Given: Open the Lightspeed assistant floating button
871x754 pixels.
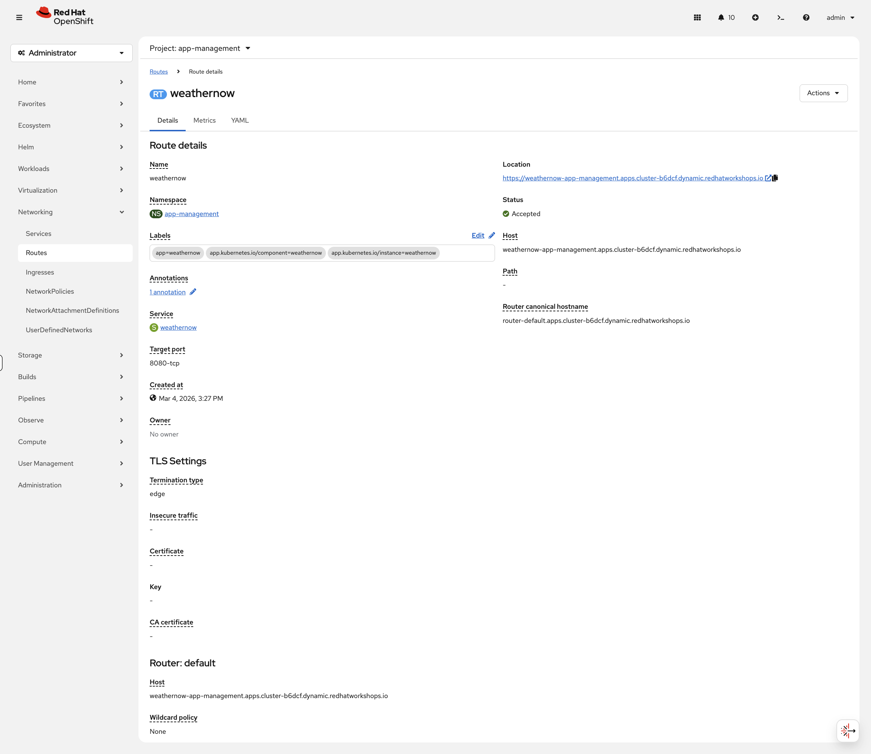Looking at the screenshot, I should click(847, 731).
